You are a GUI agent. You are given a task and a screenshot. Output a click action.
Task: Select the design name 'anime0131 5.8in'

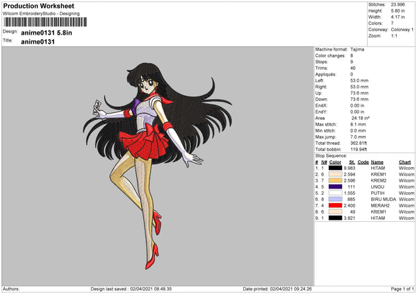[x=47, y=33]
